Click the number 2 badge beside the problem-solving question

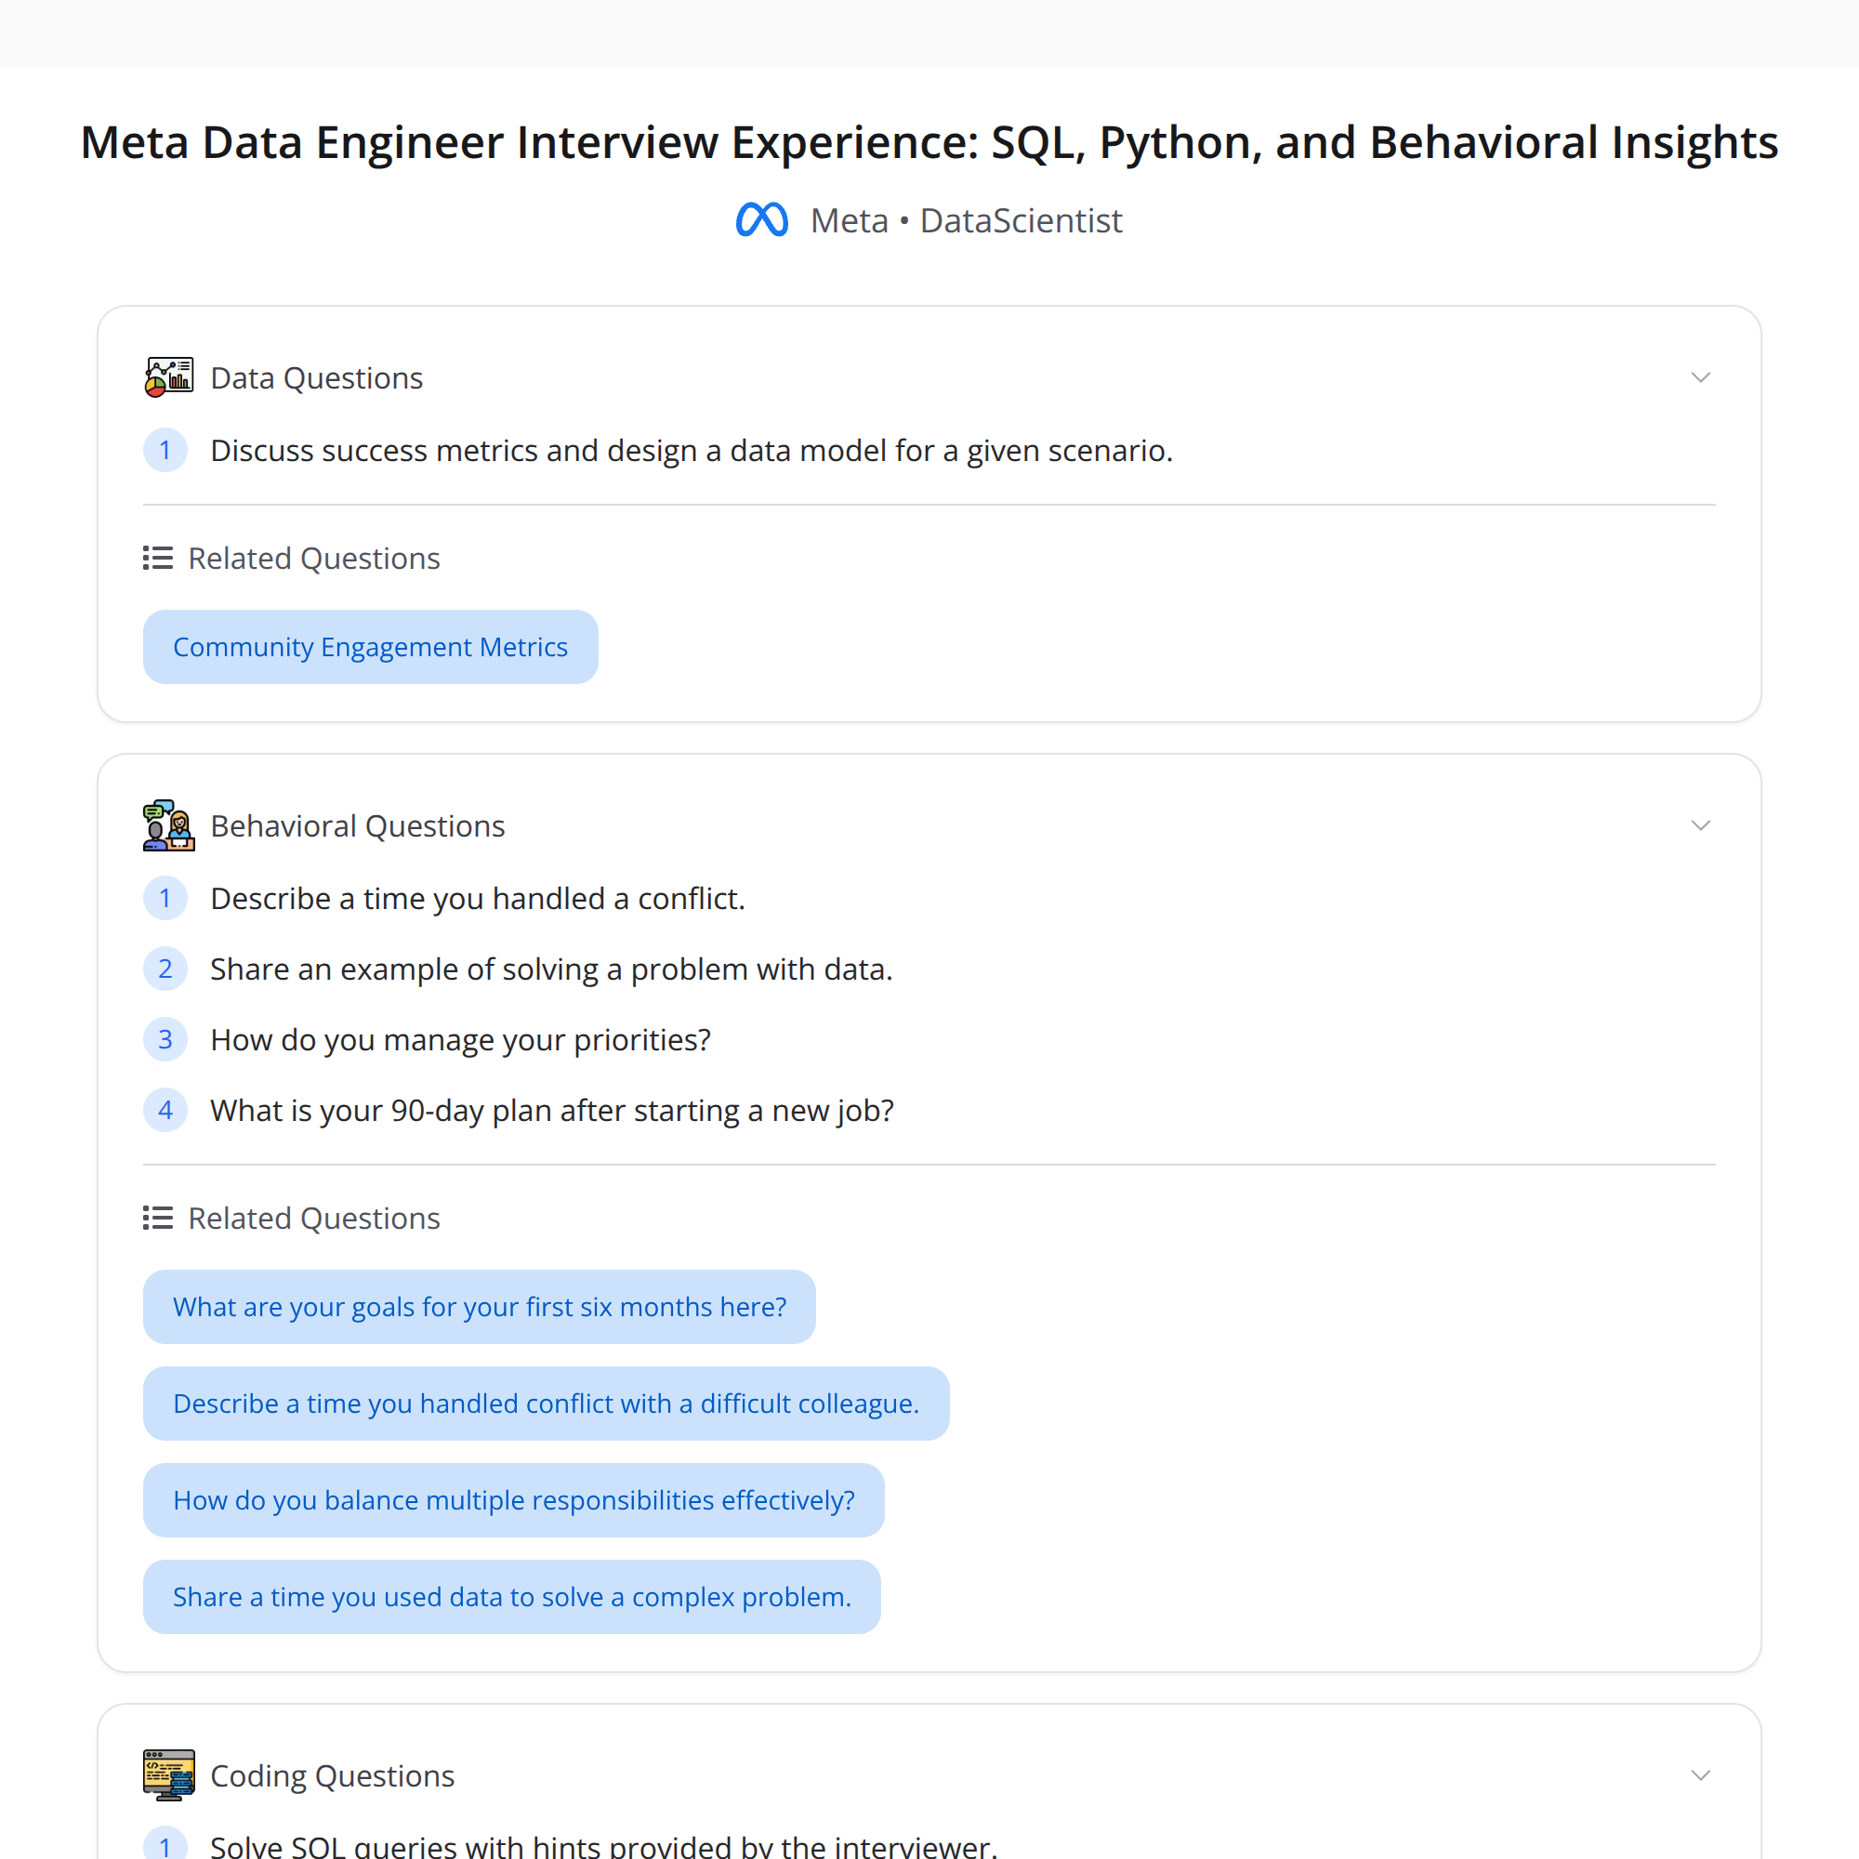[x=165, y=968]
